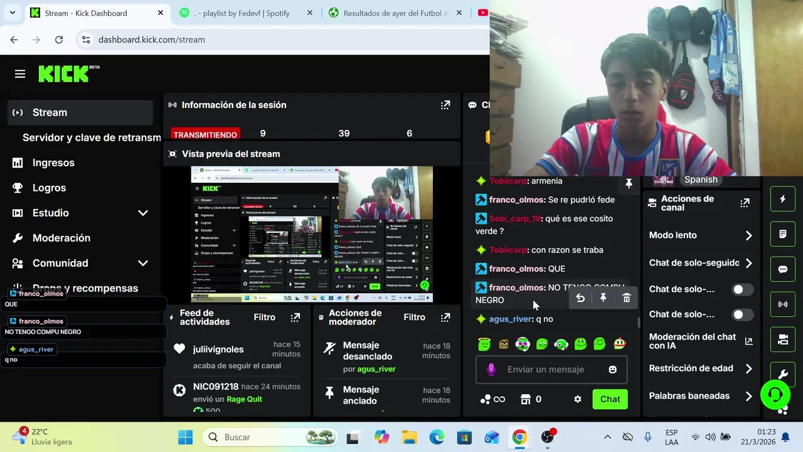Show hidden system tray icons chevron
Screen dimensions: 803x452
point(607,437)
